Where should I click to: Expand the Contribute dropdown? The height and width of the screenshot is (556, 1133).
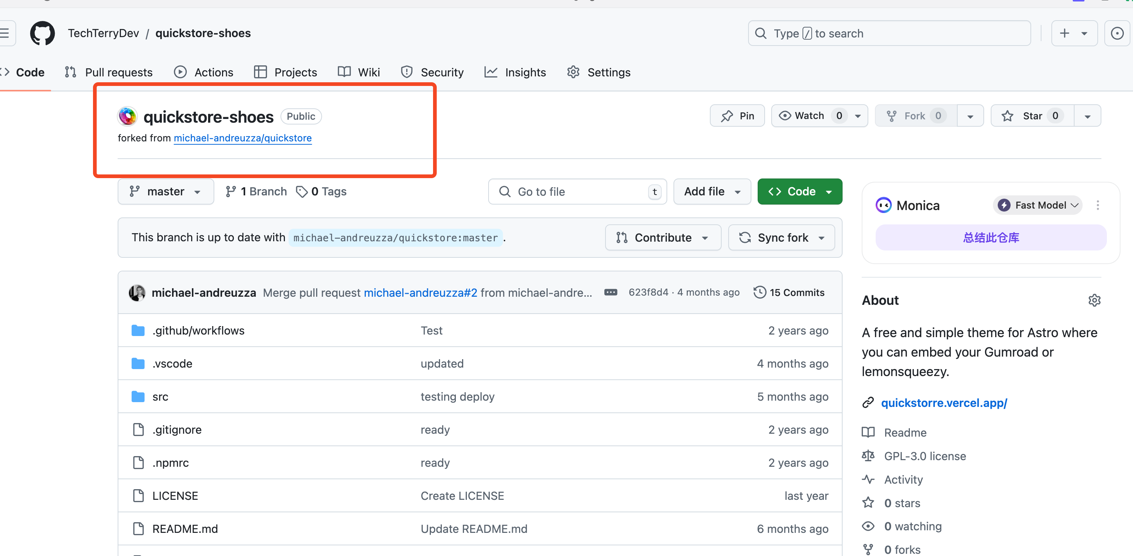[663, 238]
